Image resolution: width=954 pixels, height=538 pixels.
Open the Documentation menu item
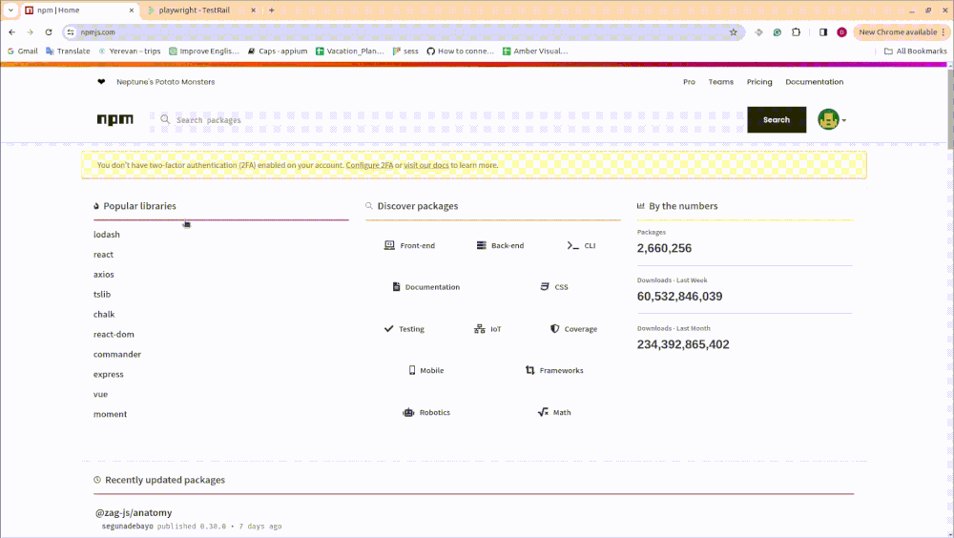[814, 82]
